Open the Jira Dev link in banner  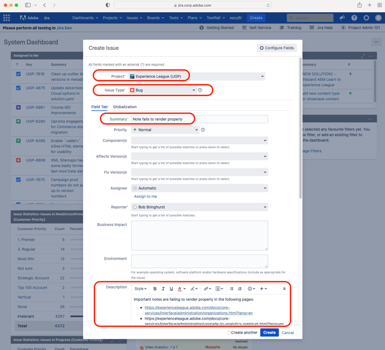coord(64,28)
